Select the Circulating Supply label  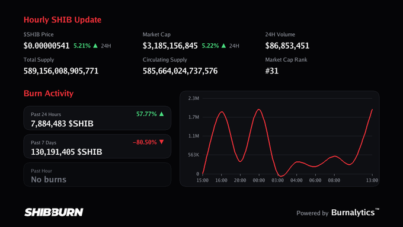[x=165, y=60]
